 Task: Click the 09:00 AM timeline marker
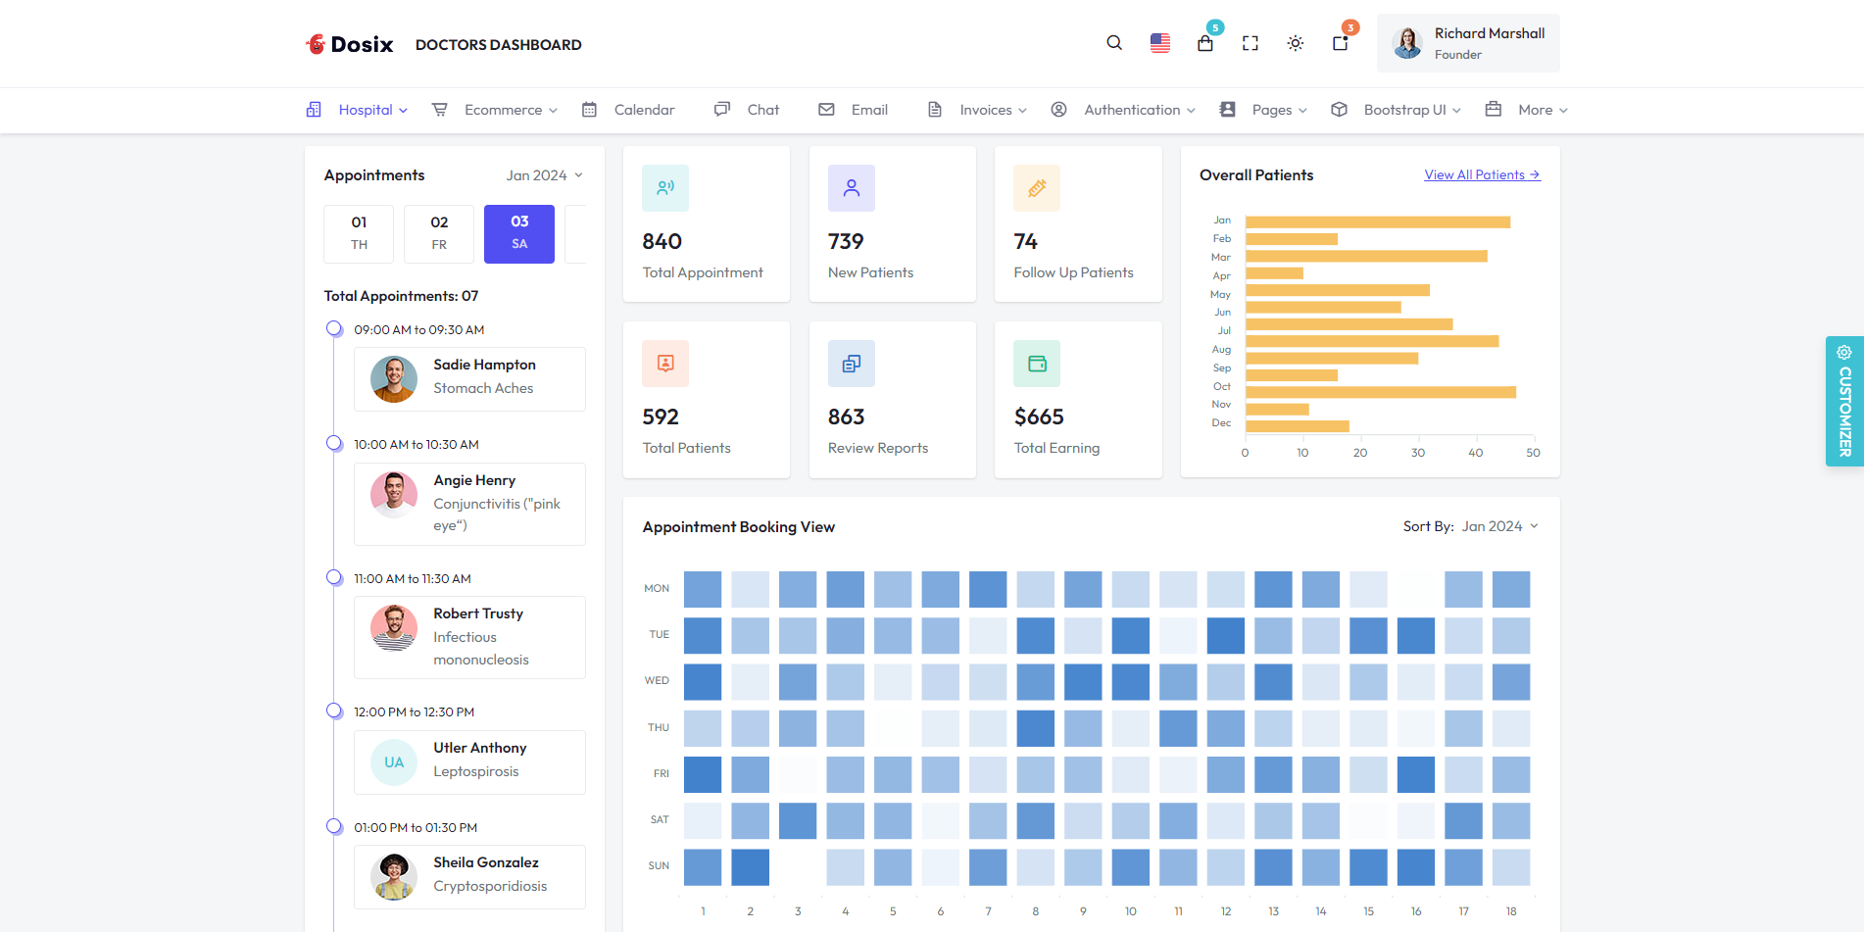pos(334,329)
